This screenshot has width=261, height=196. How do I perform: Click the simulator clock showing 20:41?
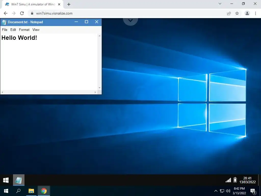[x=247, y=180]
